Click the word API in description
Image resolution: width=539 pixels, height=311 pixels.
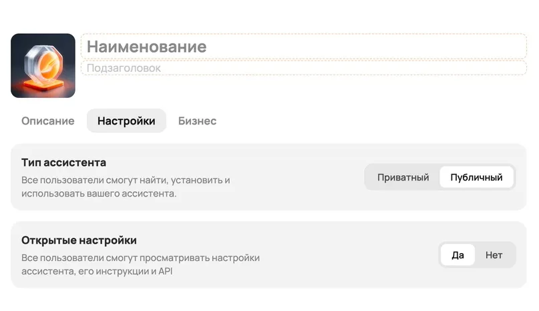click(166, 271)
